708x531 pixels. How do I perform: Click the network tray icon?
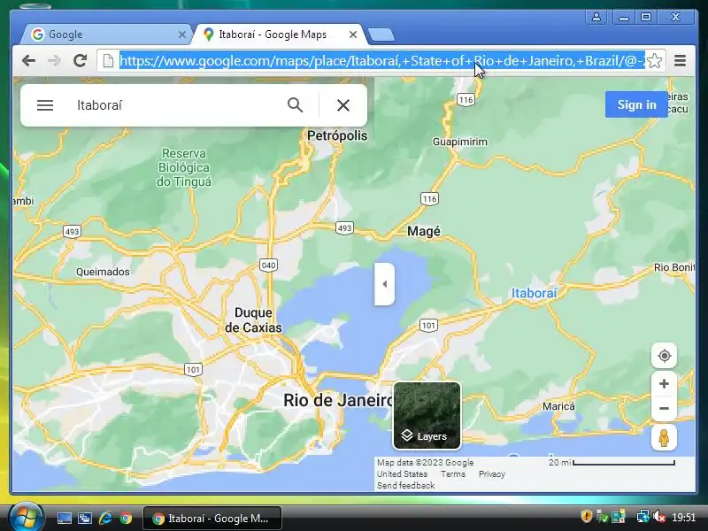(x=643, y=516)
